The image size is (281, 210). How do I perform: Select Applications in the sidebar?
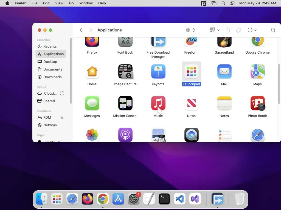51,54
